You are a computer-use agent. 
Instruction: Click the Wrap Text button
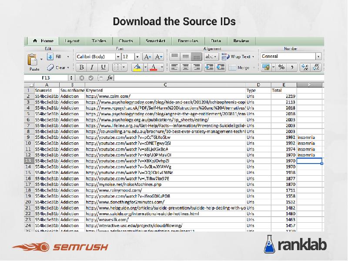[x=238, y=57]
